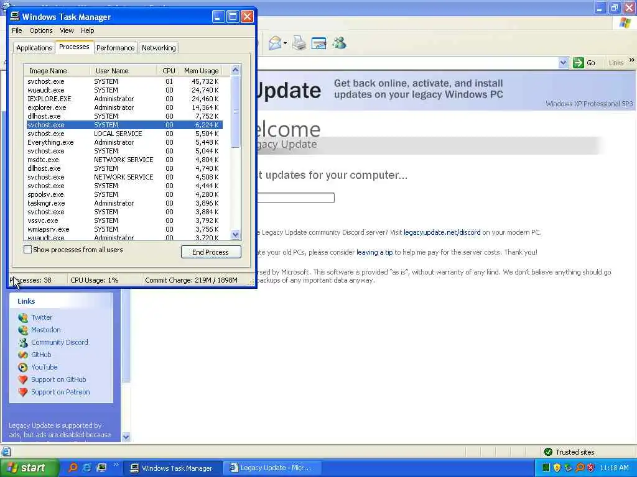This screenshot has height=477, width=637.
Task: Click the sidebar scroll-down arrow in IE
Action: [126, 437]
